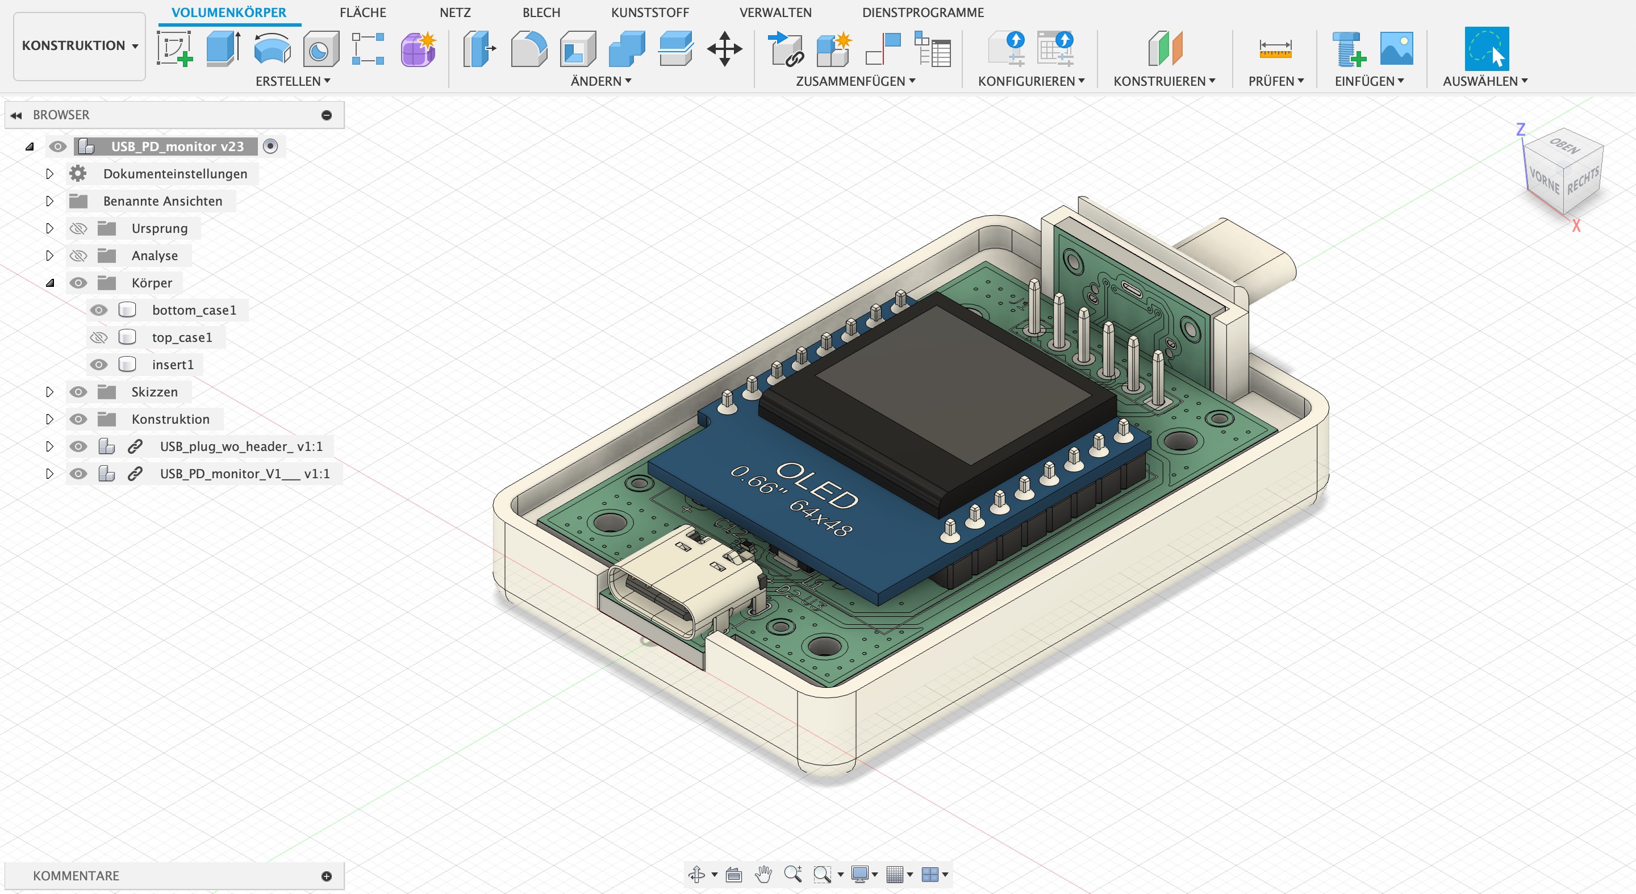The height and width of the screenshot is (894, 1636).
Task: Switch to the FLÄCHE tab
Action: [362, 12]
